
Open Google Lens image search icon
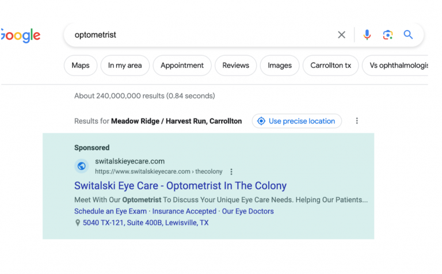coord(387,35)
